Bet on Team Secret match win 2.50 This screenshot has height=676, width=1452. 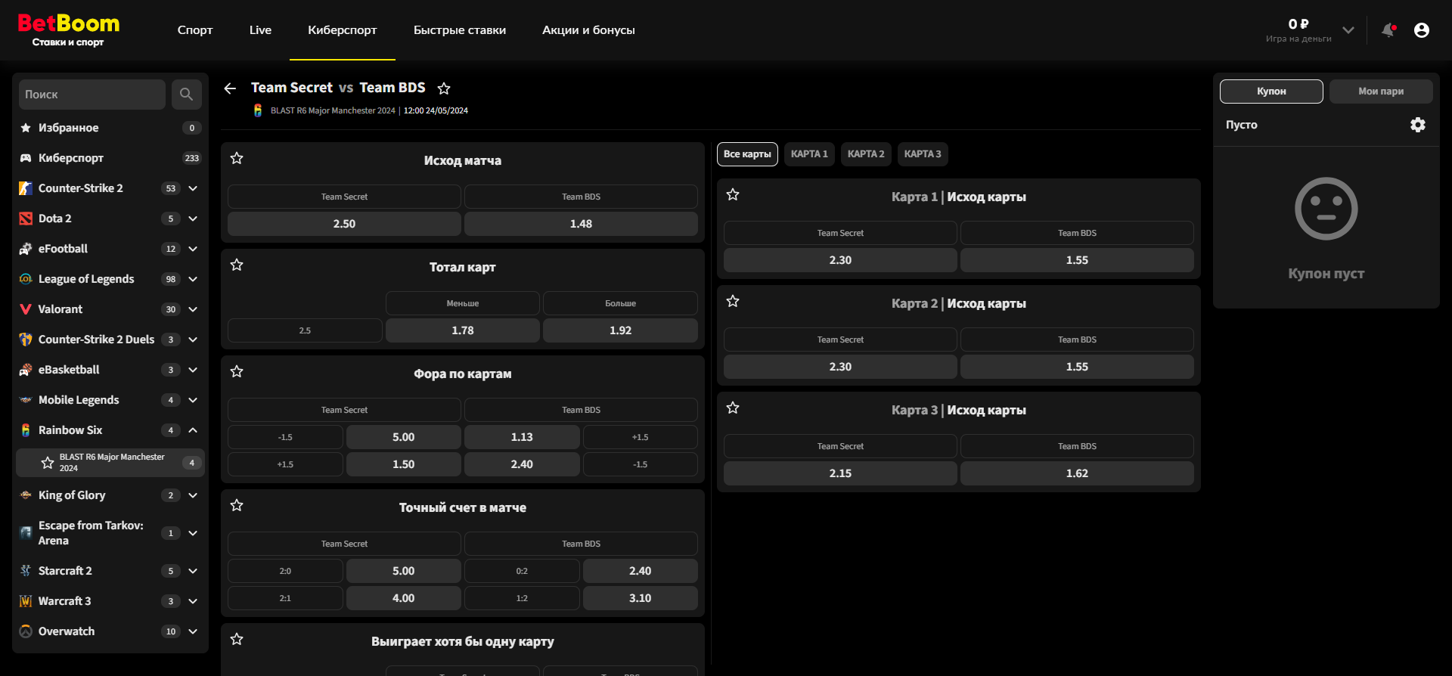pyautogui.click(x=344, y=224)
